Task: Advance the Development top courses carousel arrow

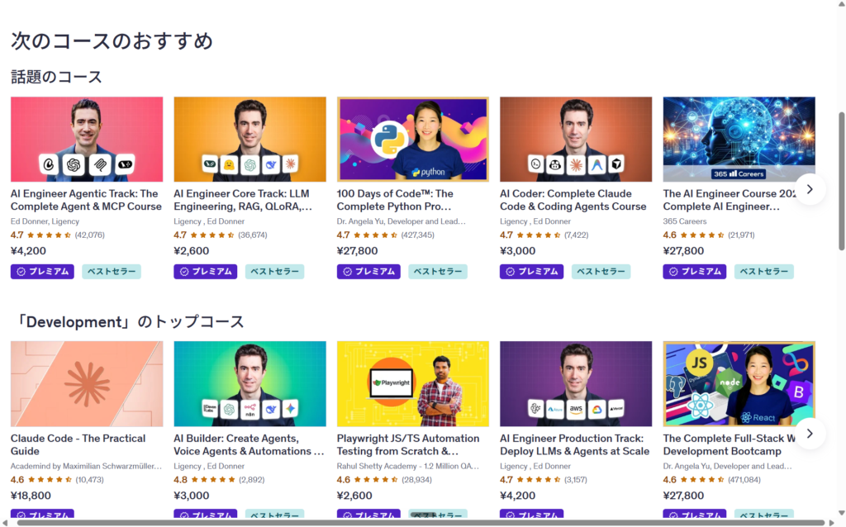Action: coord(810,433)
